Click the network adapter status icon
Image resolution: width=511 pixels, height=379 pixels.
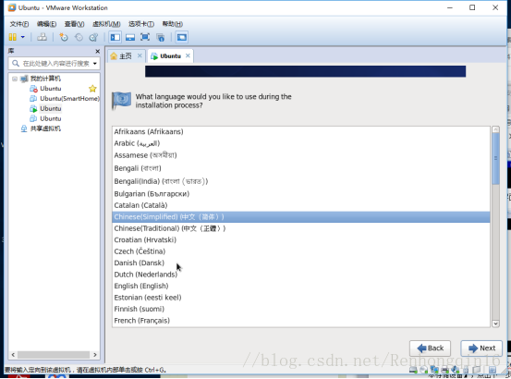coord(434,370)
